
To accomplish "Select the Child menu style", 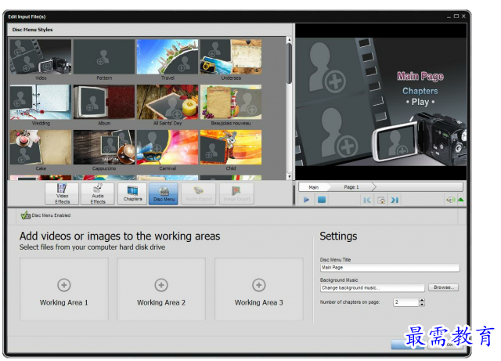I will [231, 147].
